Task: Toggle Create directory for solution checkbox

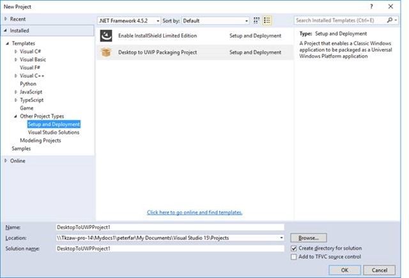Action: coord(294,248)
